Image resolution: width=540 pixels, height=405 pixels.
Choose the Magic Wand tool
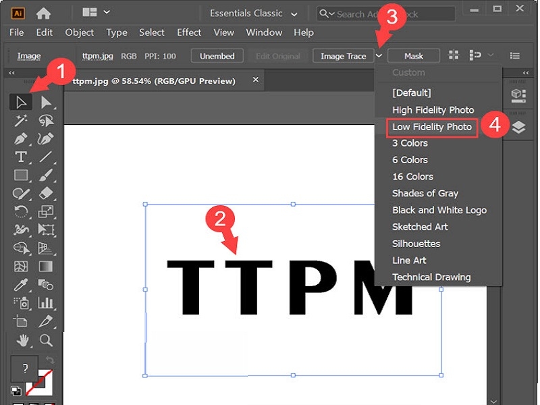[x=21, y=121]
